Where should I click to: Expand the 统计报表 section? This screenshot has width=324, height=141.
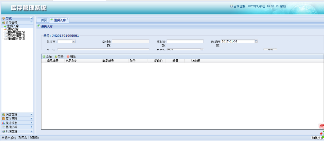point(31,123)
